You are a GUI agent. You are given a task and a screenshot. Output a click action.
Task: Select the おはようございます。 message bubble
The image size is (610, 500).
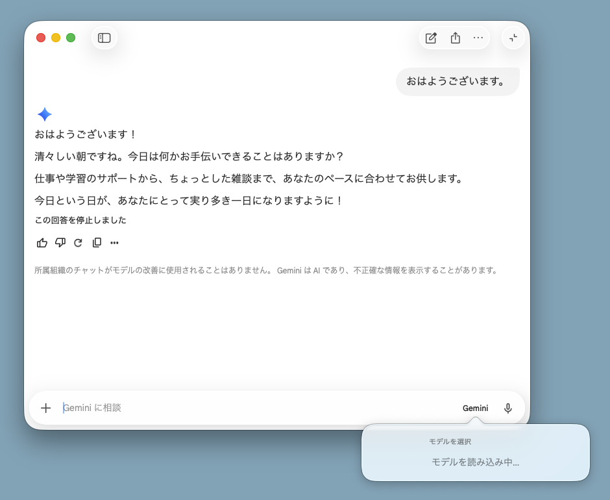click(x=457, y=81)
